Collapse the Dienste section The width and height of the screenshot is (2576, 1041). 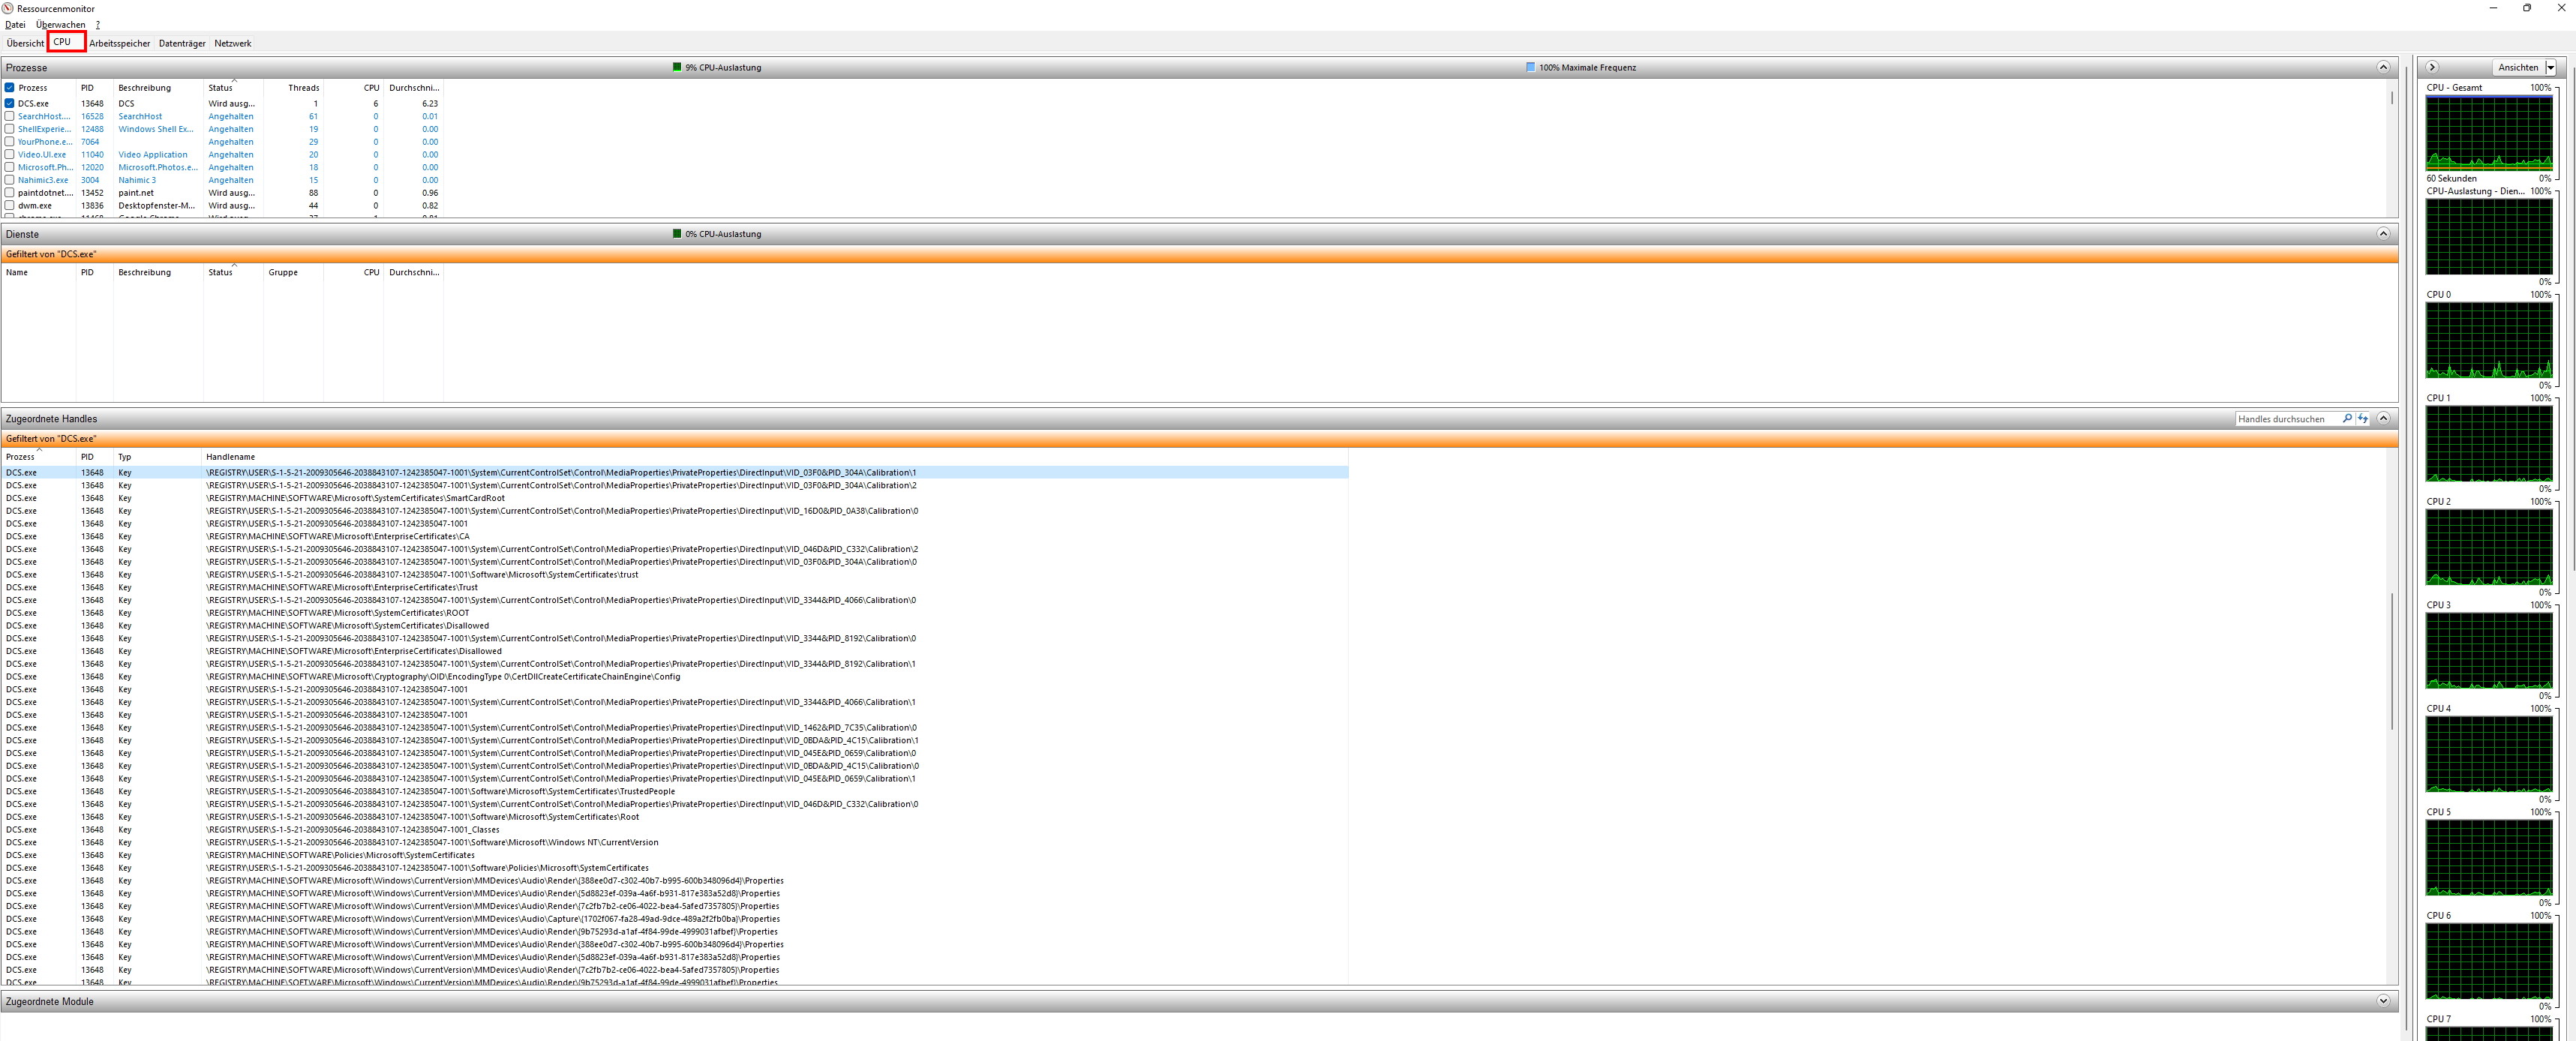[x=2383, y=234]
